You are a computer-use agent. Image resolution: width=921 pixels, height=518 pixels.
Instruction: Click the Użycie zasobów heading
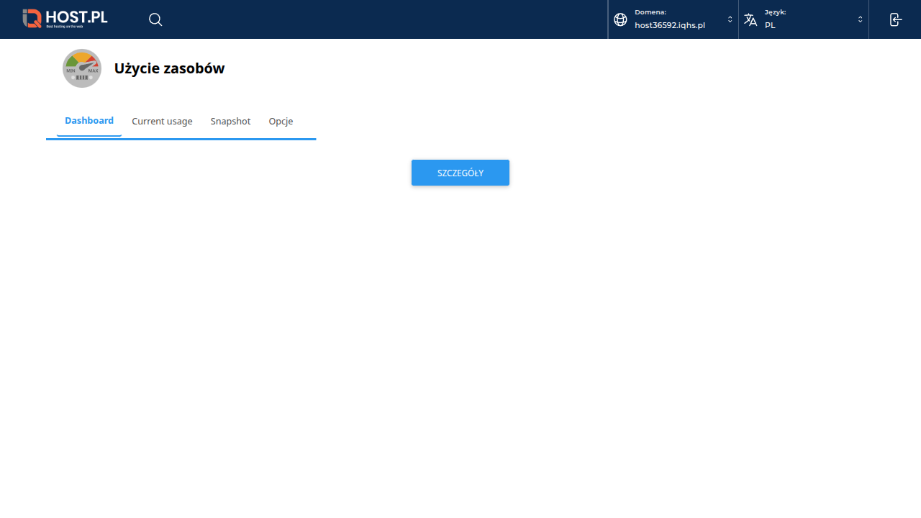pos(169,68)
